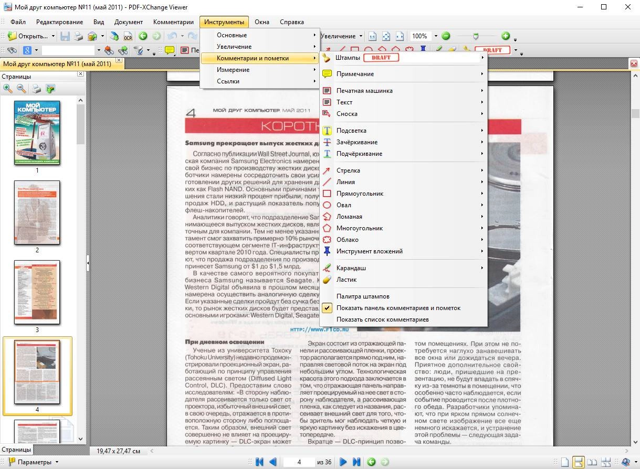This screenshot has height=469, width=640.
Task: Click the search text input field
Action: [x=68, y=50]
